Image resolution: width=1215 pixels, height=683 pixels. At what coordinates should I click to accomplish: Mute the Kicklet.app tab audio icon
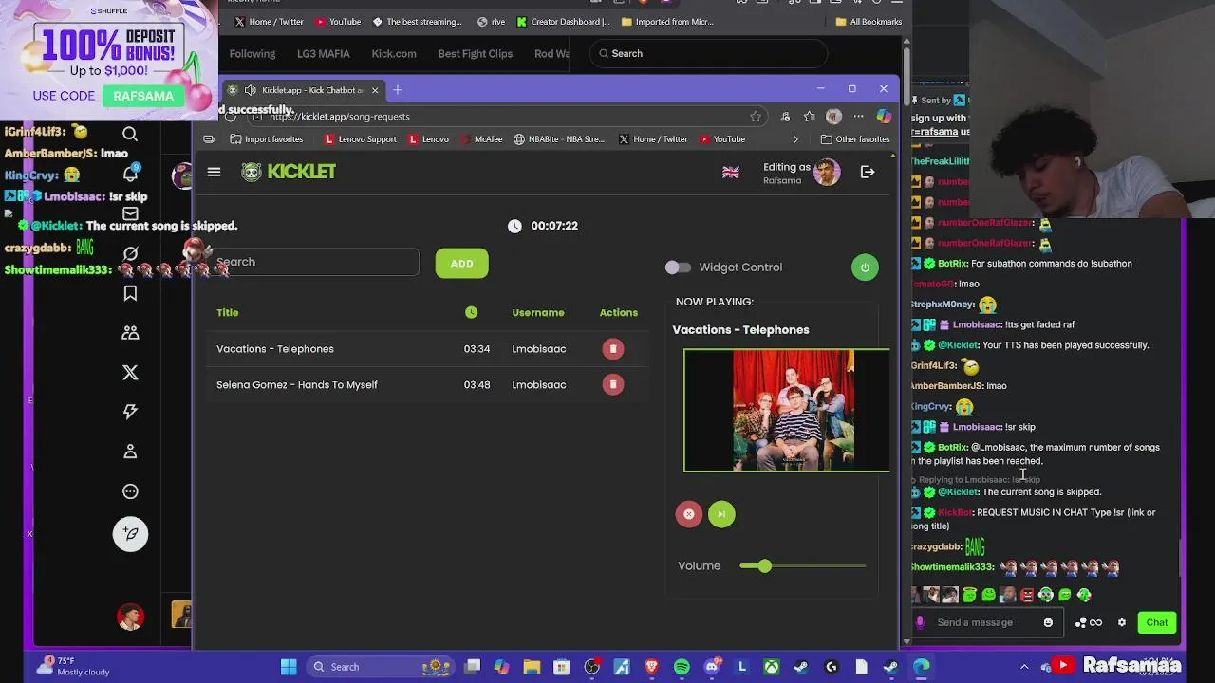(x=250, y=90)
